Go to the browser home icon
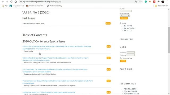The image size is (170, 95). point(16,2)
